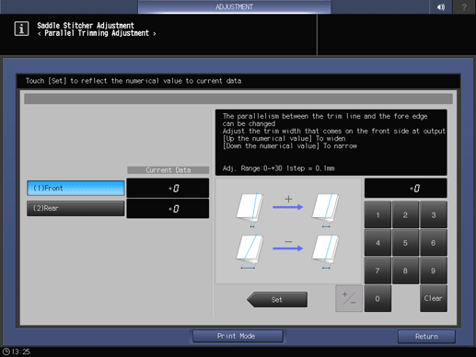The width and height of the screenshot is (476, 357).
Task: Open Print Mode
Action: pyautogui.click(x=237, y=336)
